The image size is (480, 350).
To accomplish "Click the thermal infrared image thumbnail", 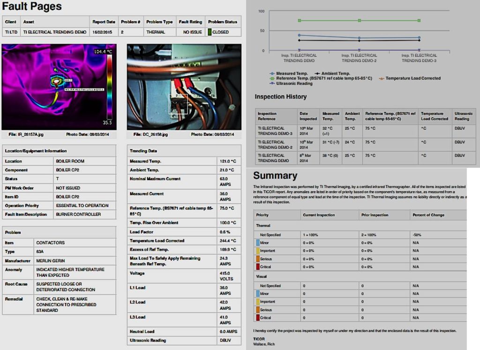I will coord(59,87).
